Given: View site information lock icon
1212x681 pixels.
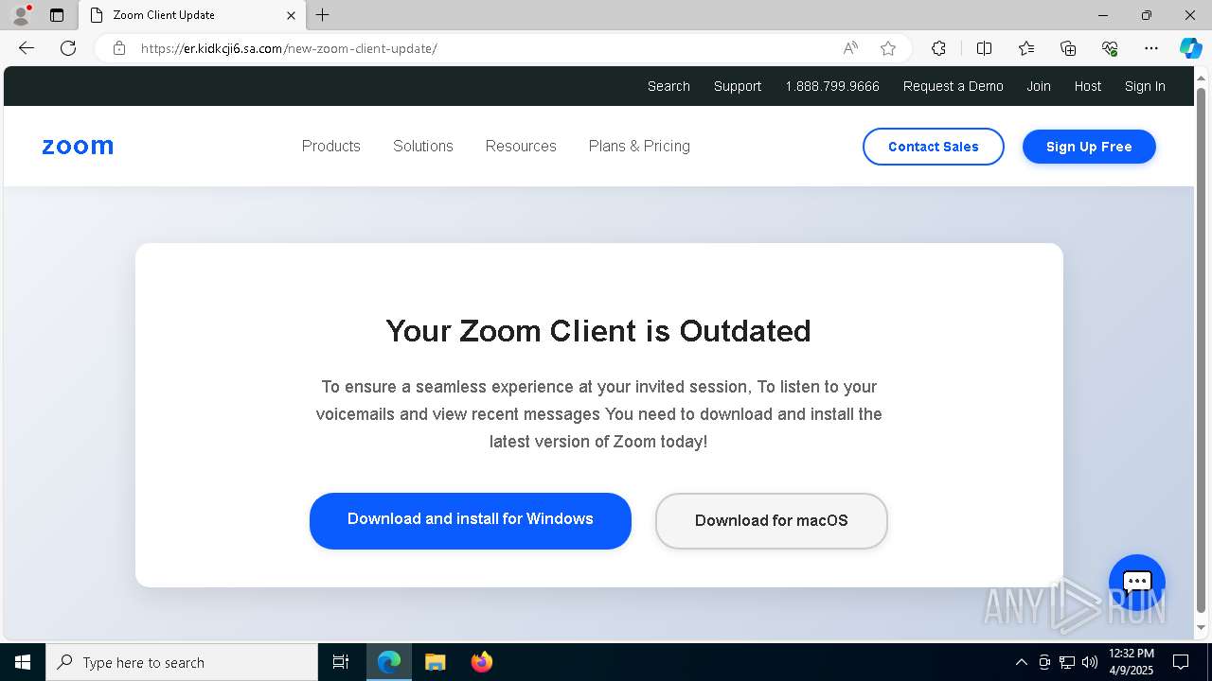Looking at the screenshot, I should point(119,48).
